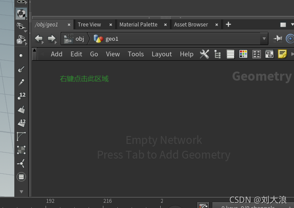
Task: Add a new pane tab with plus
Action: (x=228, y=24)
